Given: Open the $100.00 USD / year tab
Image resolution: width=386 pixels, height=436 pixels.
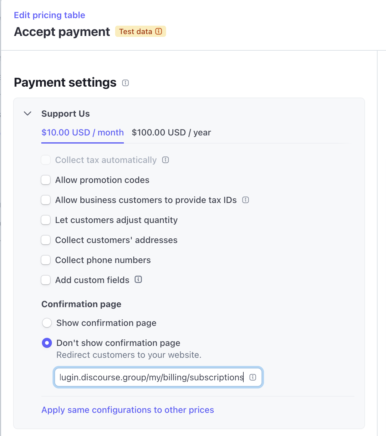Looking at the screenshot, I should [171, 133].
